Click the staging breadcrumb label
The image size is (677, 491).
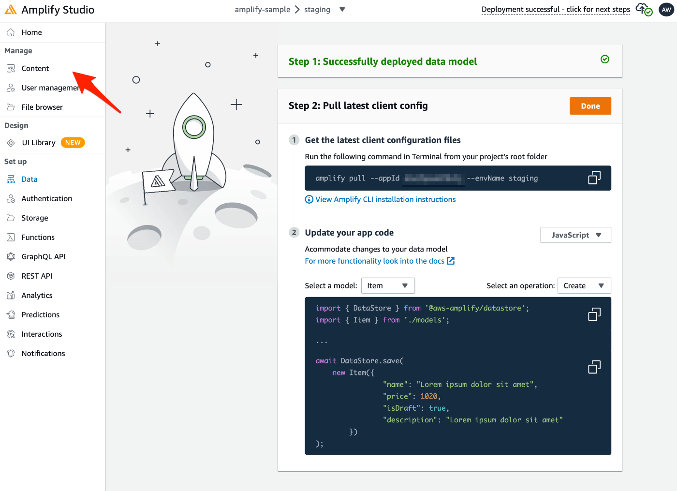click(317, 10)
